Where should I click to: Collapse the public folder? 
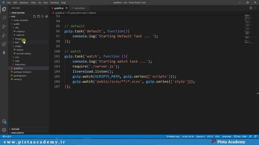click(29, 24)
